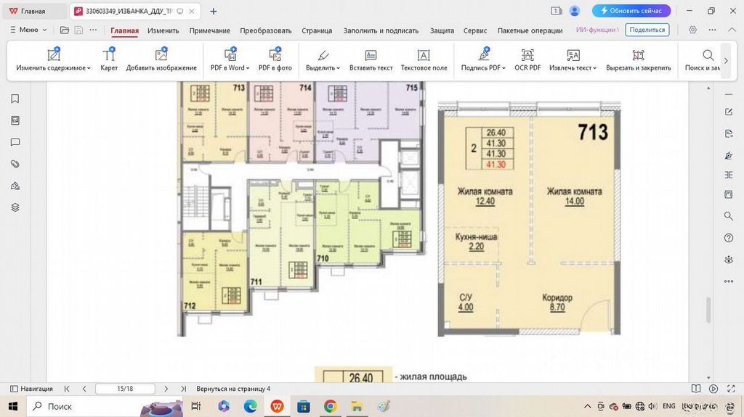This screenshot has width=744, height=417.
Task: Click the settings gear icon
Action: (692, 30)
